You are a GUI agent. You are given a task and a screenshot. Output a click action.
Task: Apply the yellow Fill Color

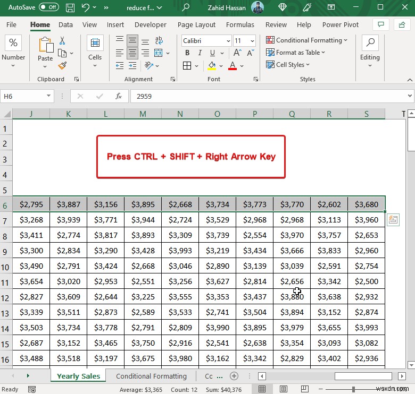click(212, 65)
